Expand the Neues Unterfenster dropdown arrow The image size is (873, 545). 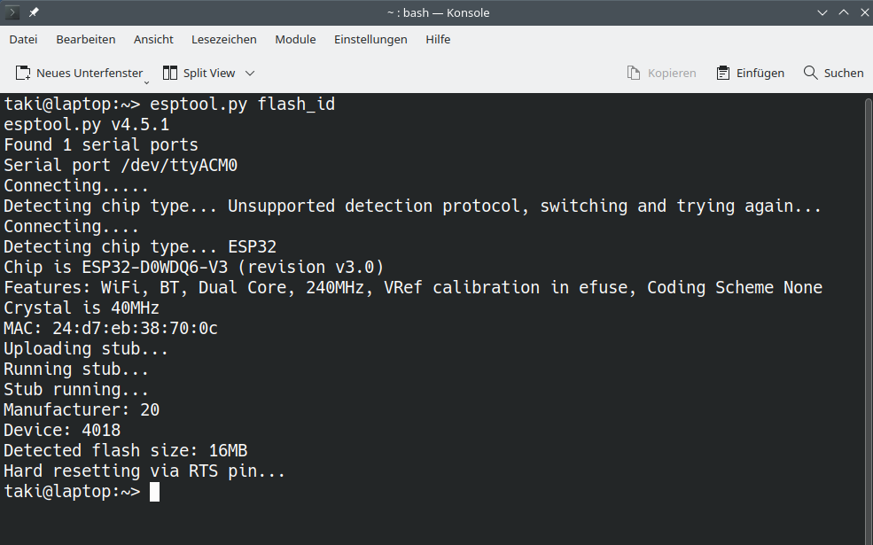(x=146, y=82)
